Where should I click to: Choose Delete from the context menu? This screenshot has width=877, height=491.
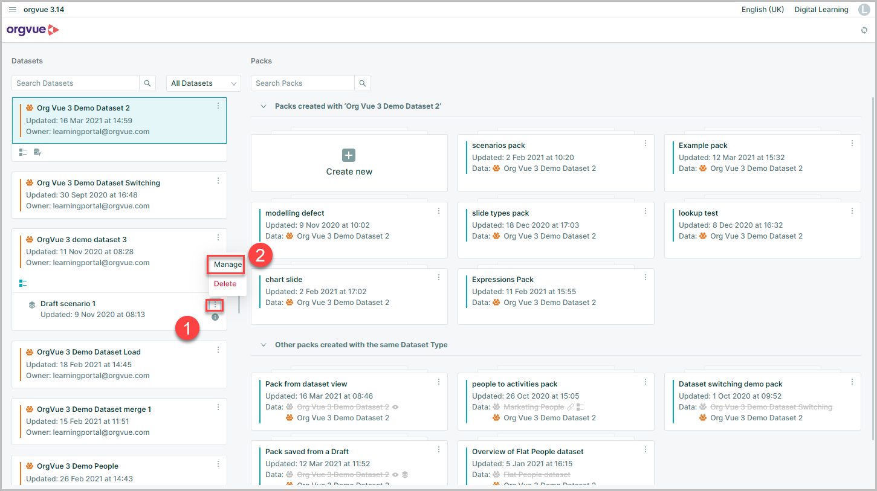[x=225, y=284]
